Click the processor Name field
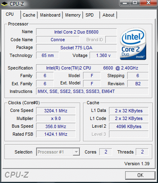158x183 pixels. point(76,32)
